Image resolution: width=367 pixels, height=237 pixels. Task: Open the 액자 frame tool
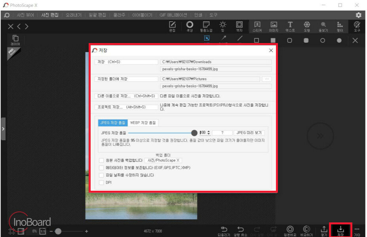point(239,26)
